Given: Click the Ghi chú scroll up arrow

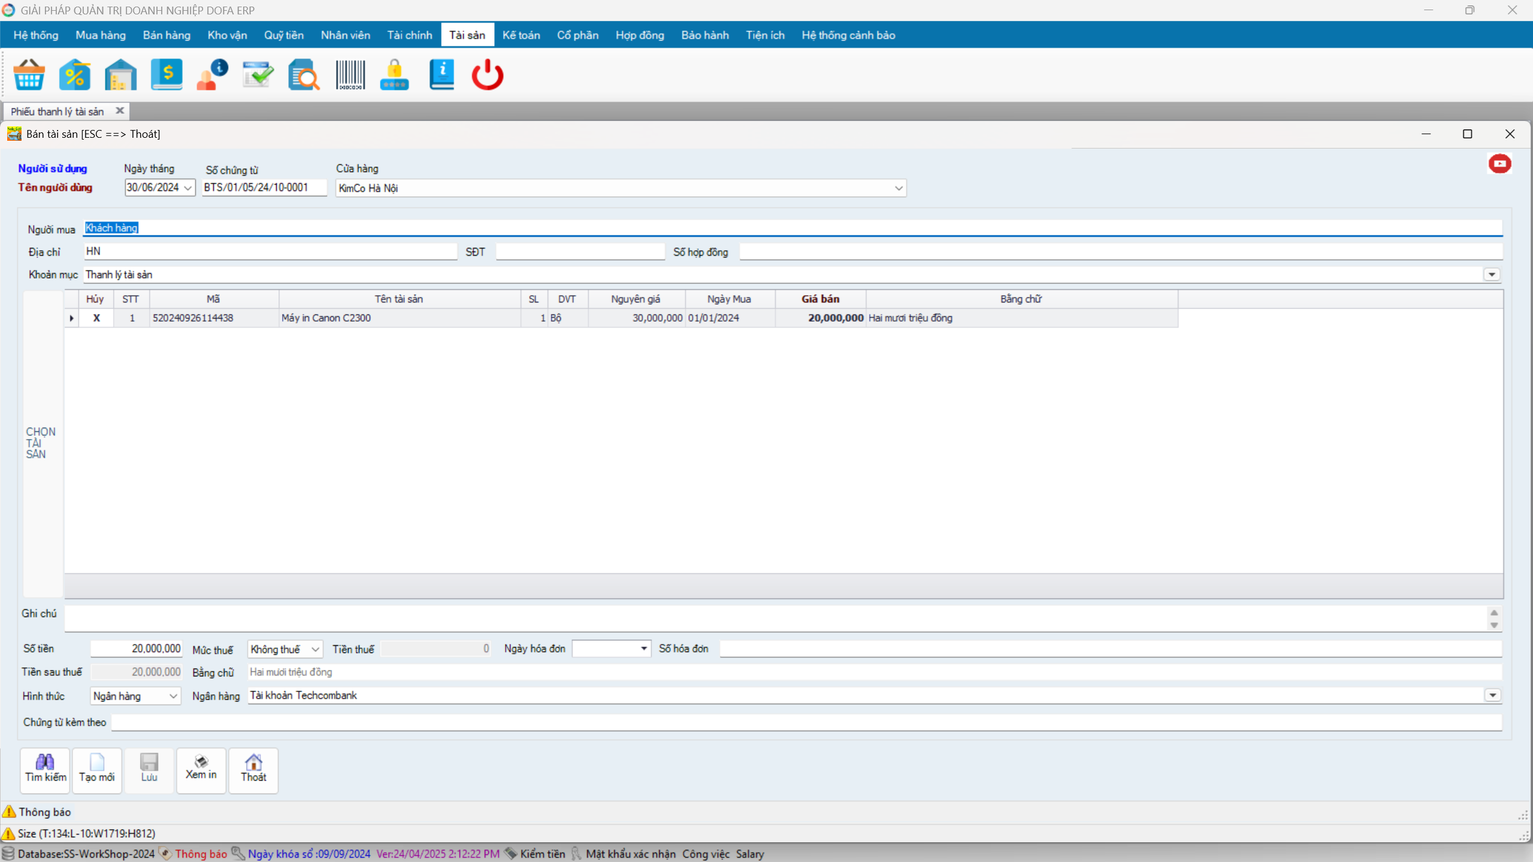Looking at the screenshot, I should [1493, 613].
